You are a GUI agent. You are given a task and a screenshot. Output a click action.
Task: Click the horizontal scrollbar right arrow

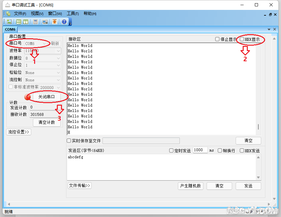coord(269,204)
